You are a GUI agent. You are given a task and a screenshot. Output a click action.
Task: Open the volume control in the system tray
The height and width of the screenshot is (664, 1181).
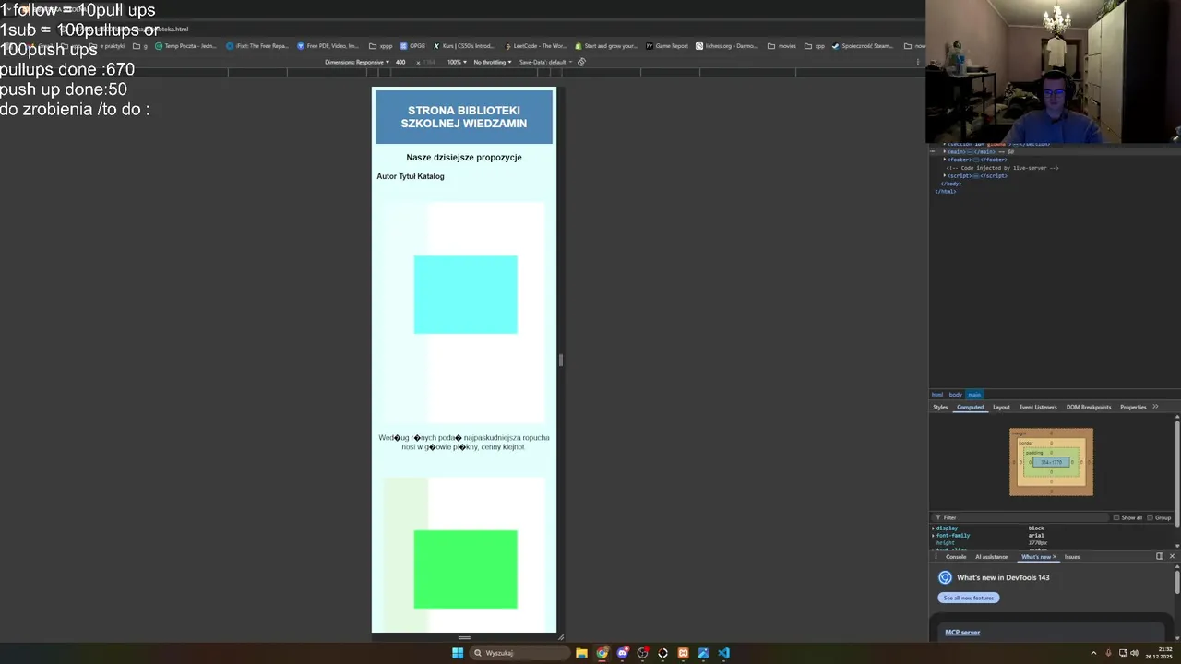coord(1135,653)
